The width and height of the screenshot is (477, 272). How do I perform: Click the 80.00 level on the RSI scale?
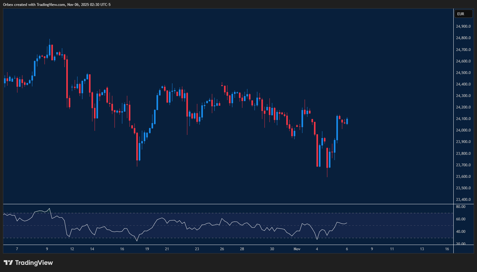[x=460, y=206]
